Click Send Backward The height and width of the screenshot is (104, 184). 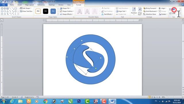[x=151, y=11]
